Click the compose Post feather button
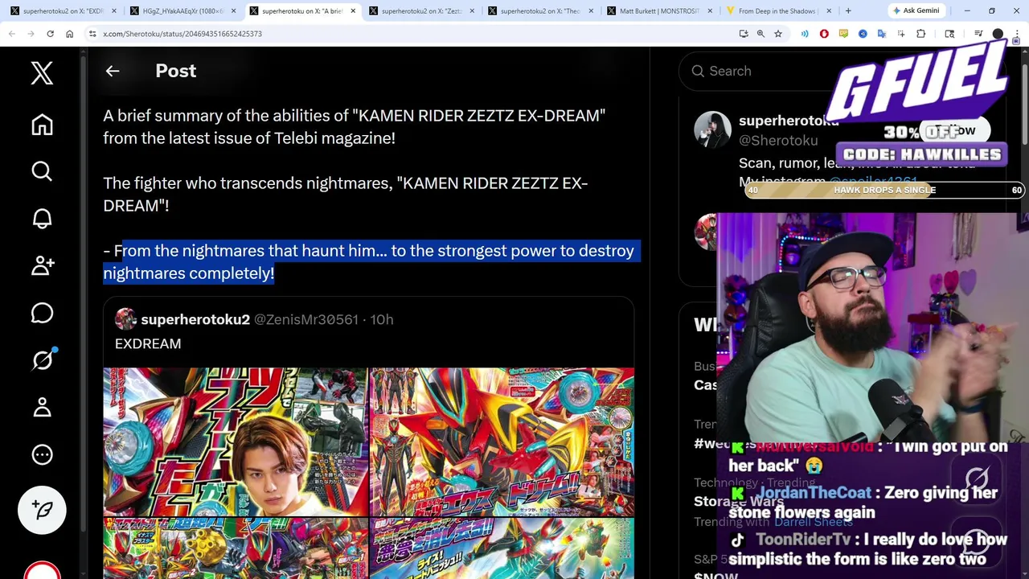The height and width of the screenshot is (579, 1029). click(x=42, y=510)
